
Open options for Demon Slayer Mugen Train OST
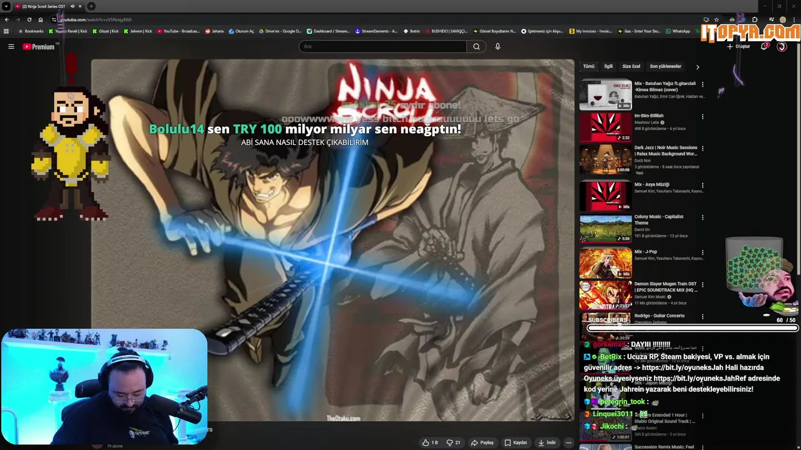702,284
